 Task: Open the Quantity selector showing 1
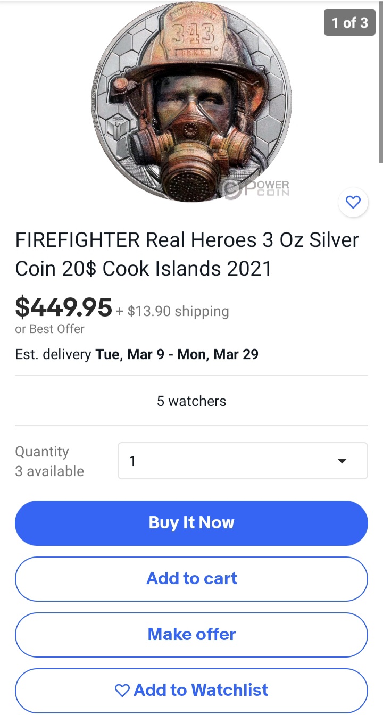click(x=242, y=461)
